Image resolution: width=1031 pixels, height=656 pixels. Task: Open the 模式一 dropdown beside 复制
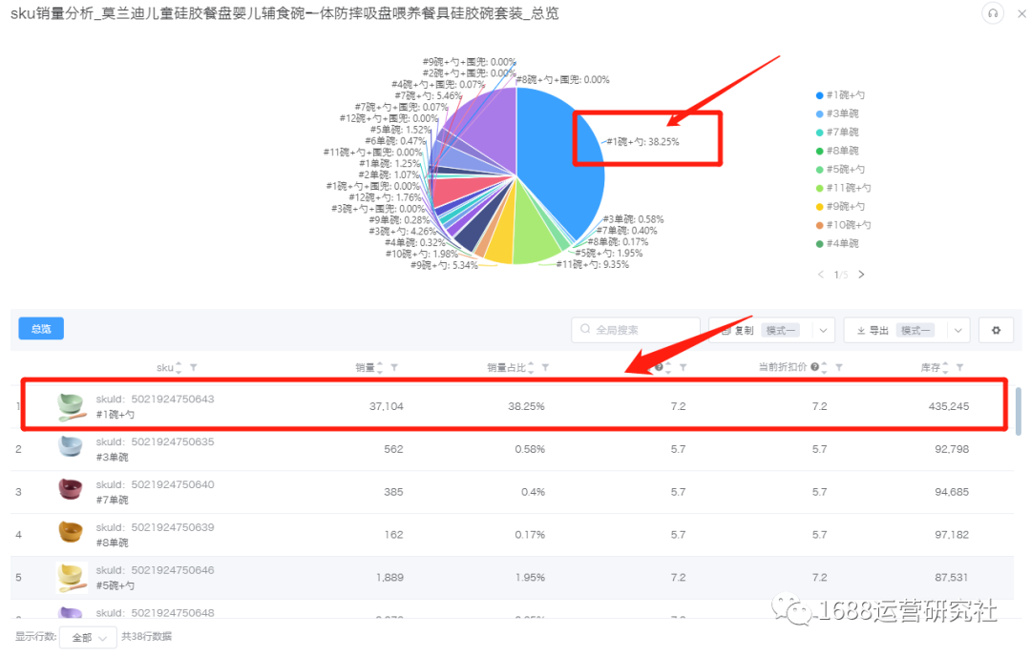pyautogui.click(x=823, y=329)
